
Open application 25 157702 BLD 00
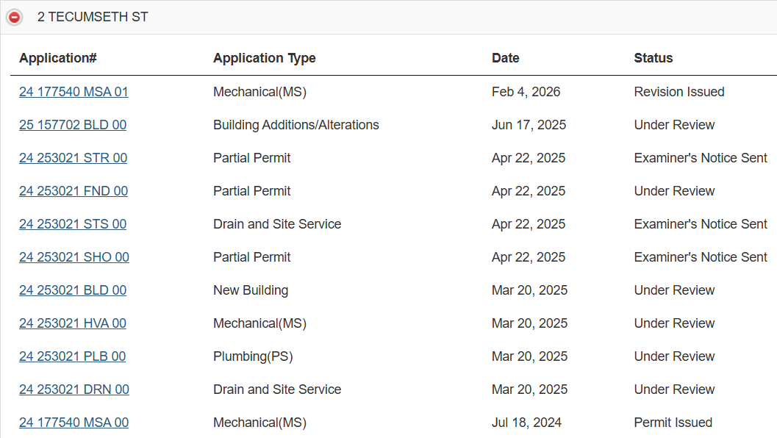(x=73, y=125)
